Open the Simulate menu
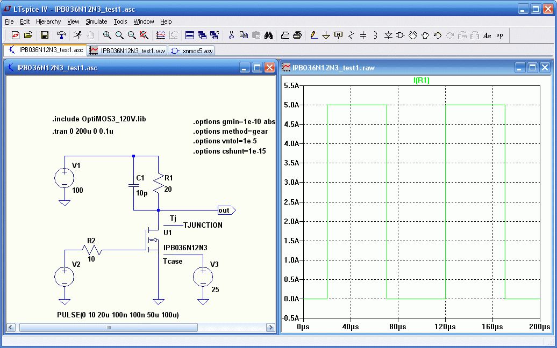This screenshot has width=557, height=348. 96,21
